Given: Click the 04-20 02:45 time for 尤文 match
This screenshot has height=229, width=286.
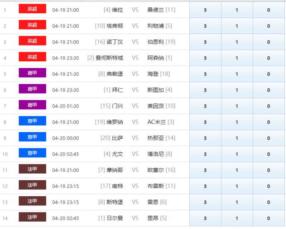Looking at the screenshot, I should [65, 154].
